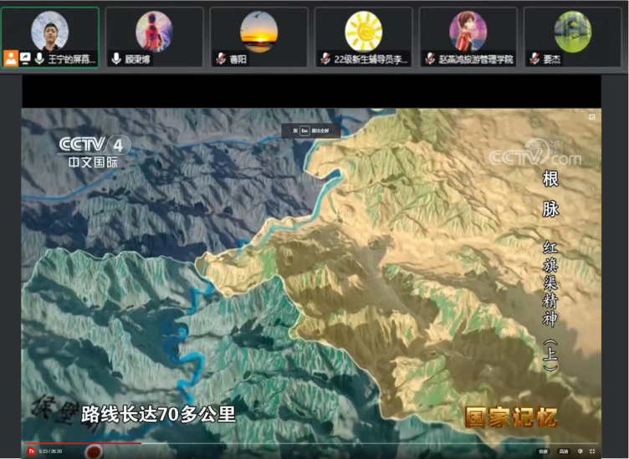Click participant name 曹阳
Viewport: 629px width, 459px height.
[238, 59]
